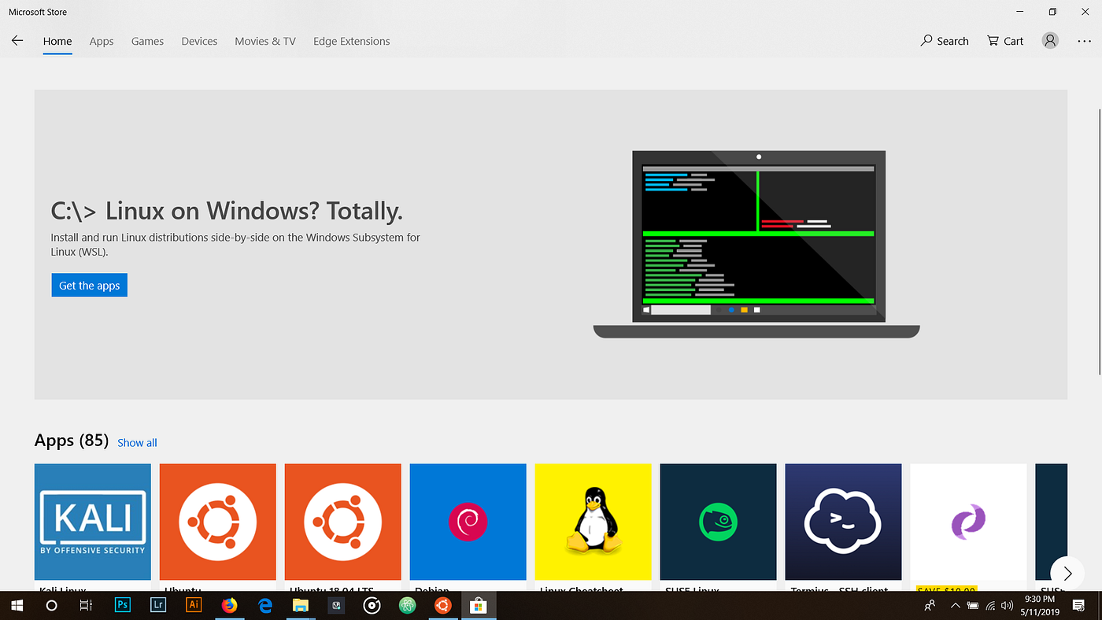Show the next apps with the right arrow
The width and height of the screenshot is (1102, 620).
click(x=1067, y=573)
